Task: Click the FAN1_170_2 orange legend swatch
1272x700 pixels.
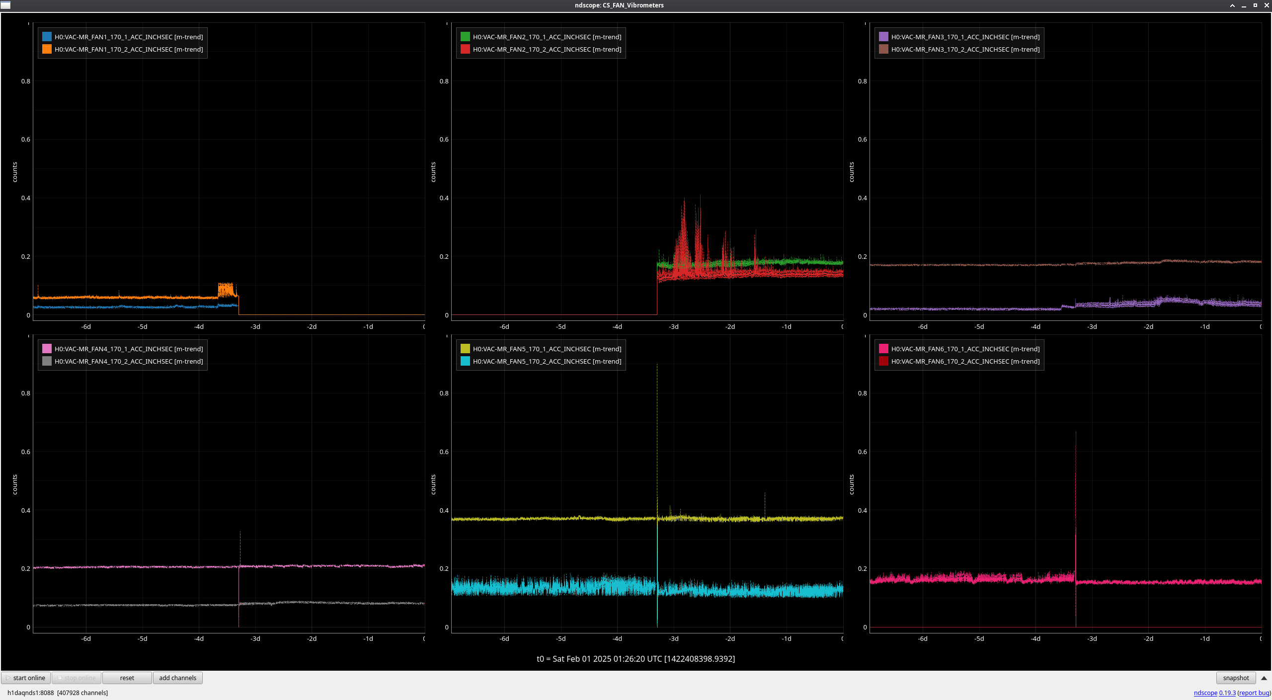Action: click(x=47, y=49)
